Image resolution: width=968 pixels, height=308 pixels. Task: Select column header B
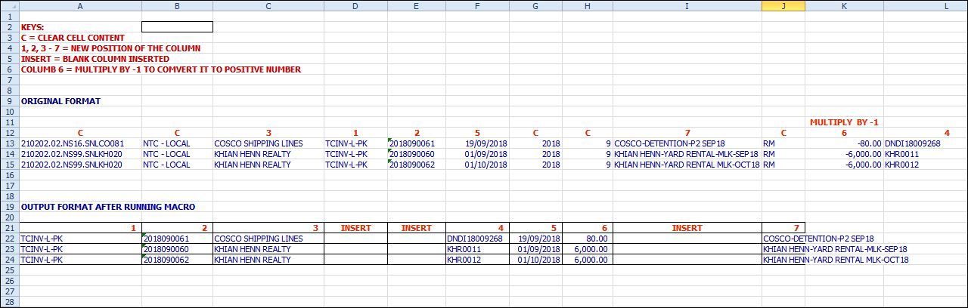pyautogui.click(x=177, y=5)
